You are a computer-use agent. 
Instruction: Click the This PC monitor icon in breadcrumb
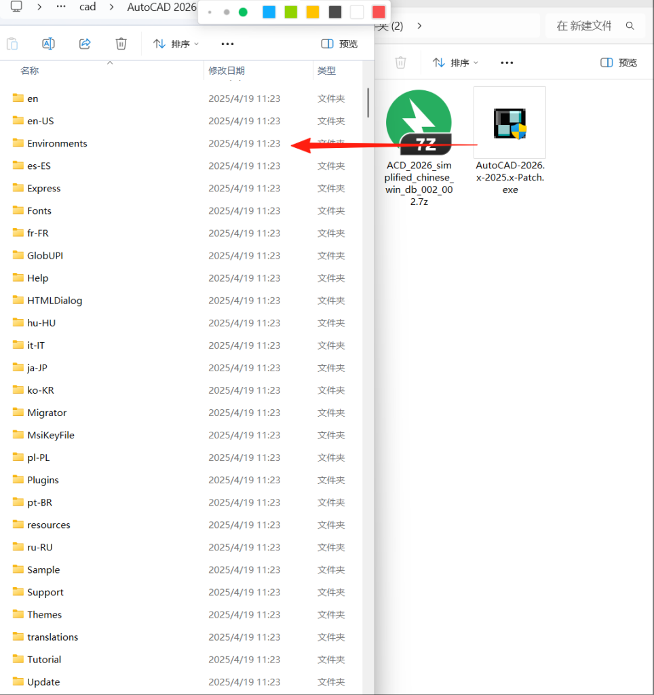coord(16,7)
